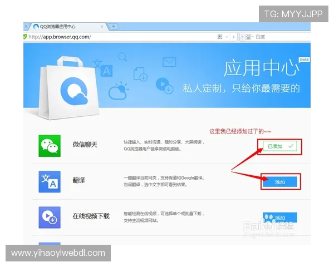Click the Translate app description text
The height and width of the screenshot is (267, 334).
(164, 181)
